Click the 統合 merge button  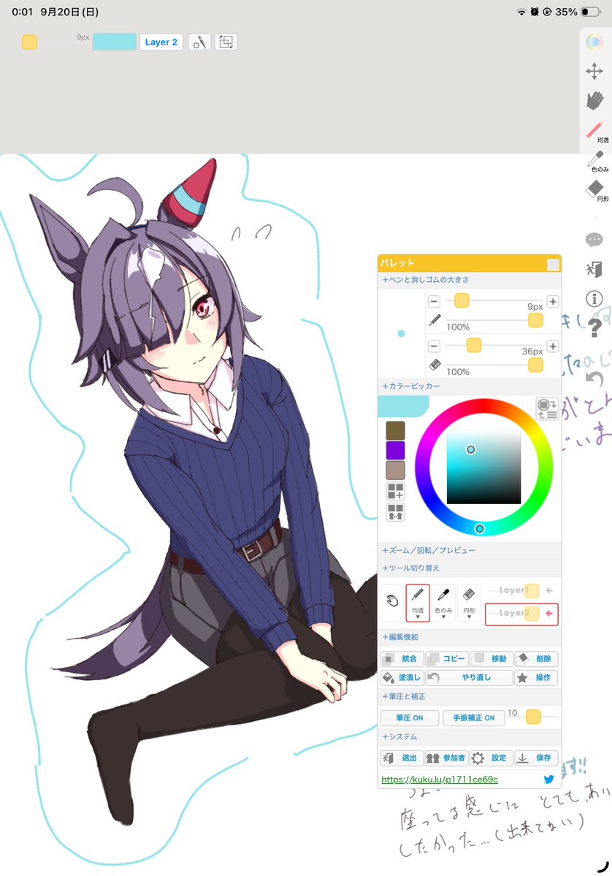tap(402, 659)
